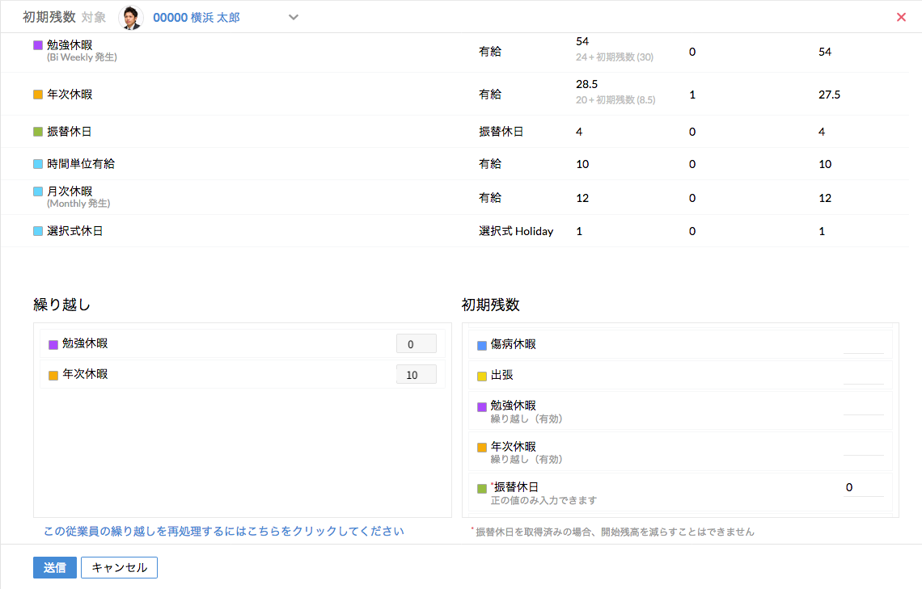The height and width of the screenshot is (589, 922).
Task: Click the blue swatch beside 月次休暇
Action: (x=38, y=191)
